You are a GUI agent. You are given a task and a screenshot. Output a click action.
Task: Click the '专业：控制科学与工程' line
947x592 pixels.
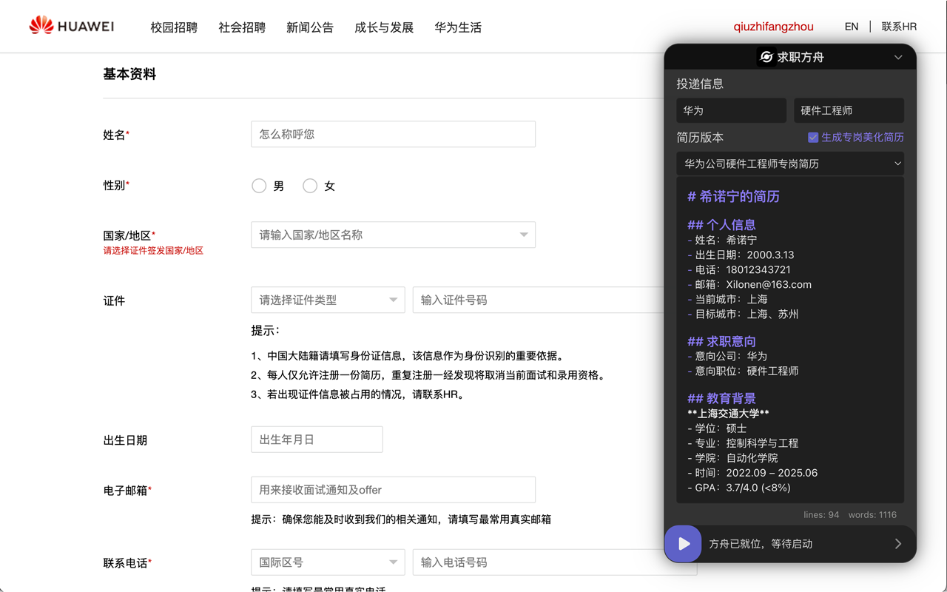point(743,443)
